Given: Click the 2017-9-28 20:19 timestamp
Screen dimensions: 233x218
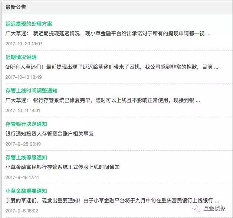Looking at the screenshot, I should (23, 144).
